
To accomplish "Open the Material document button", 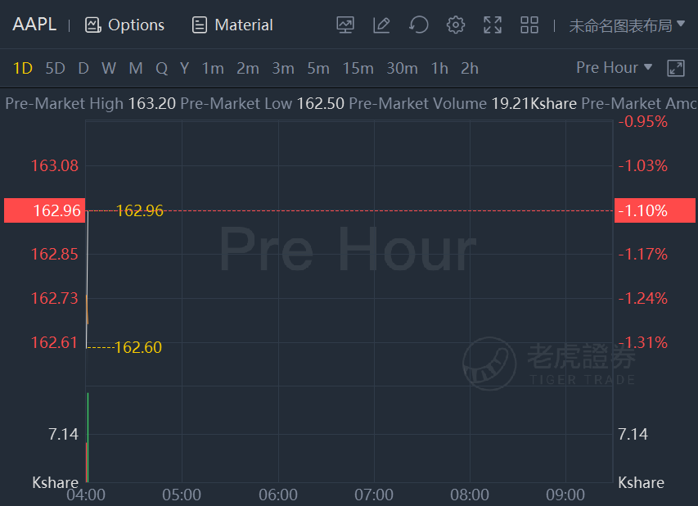I will pyautogui.click(x=232, y=25).
